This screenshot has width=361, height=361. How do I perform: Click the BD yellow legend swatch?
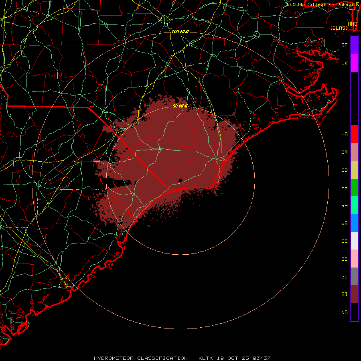(354, 170)
